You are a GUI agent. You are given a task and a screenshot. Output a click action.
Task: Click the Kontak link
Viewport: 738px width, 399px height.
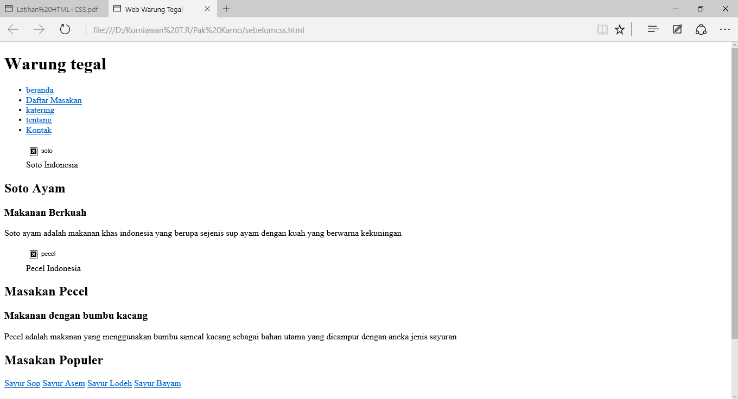coord(39,130)
